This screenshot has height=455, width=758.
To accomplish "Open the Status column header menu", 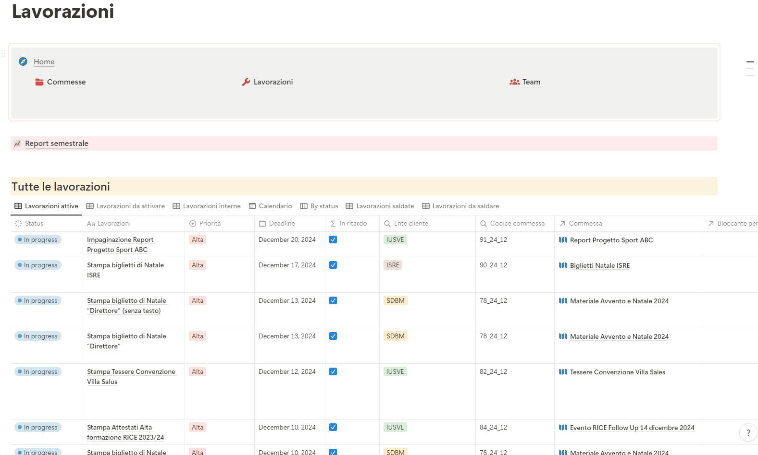I will coord(47,224).
